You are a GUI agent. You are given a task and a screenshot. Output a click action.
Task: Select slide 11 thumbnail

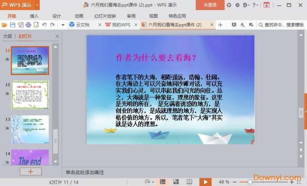click(x=30, y=61)
